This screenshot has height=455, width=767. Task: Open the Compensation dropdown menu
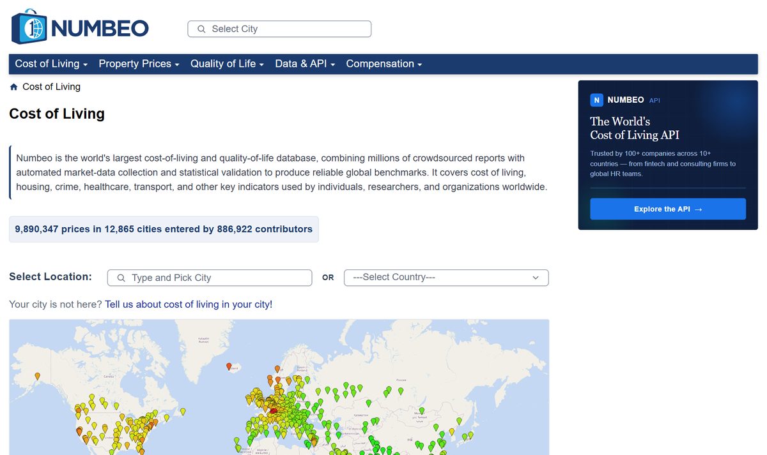(384, 64)
